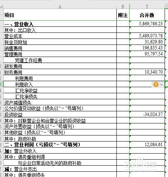The width and height of the screenshot is (168, 177).
Task: Select 与企业日常活动无关的政府补助 cell
Action: [x=60, y=163]
